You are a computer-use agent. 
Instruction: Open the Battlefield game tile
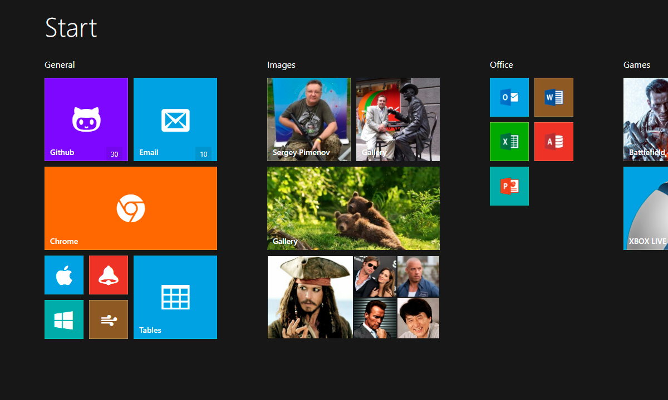pyautogui.click(x=646, y=119)
